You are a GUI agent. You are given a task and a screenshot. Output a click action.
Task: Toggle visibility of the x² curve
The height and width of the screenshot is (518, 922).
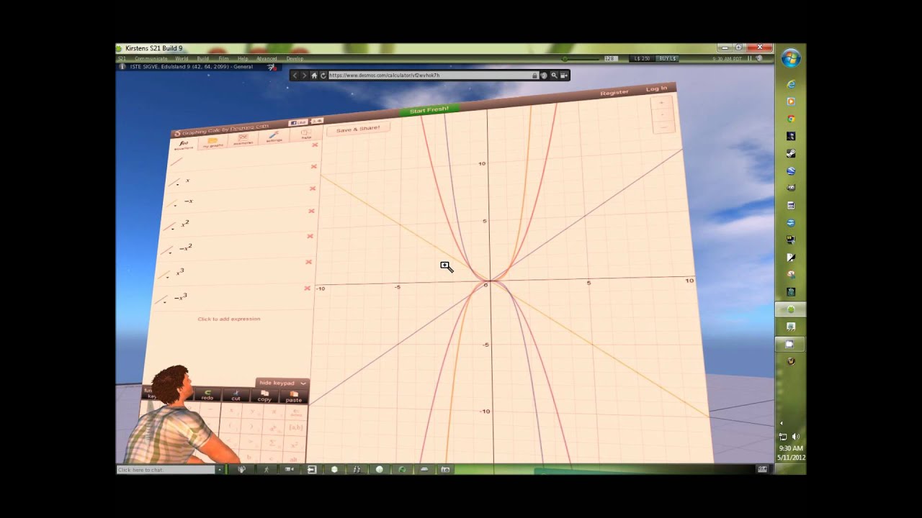coord(169,227)
